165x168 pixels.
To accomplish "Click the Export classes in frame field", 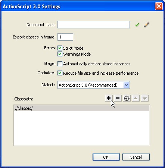I will 65,37.
